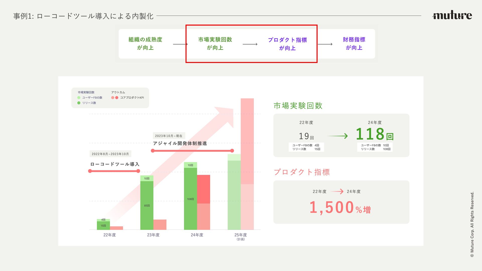Click the 22年度 label above 19回
The image size is (482, 271).
point(306,122)
